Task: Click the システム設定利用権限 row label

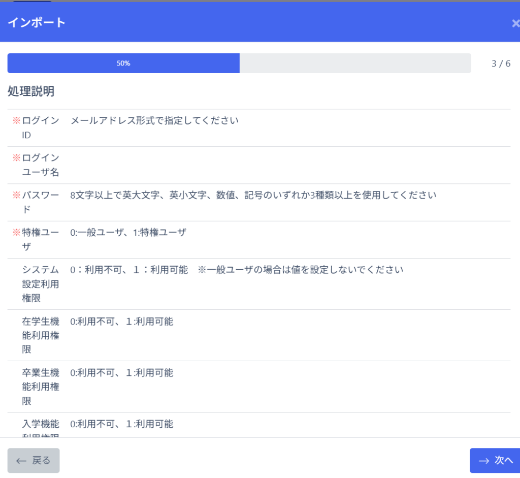Action: (41, 283)
